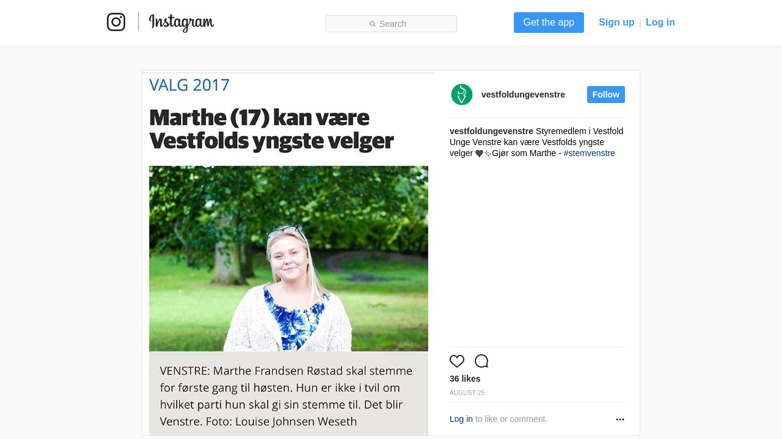Open comments with speech bubble icon

click(x=481, y=361)
